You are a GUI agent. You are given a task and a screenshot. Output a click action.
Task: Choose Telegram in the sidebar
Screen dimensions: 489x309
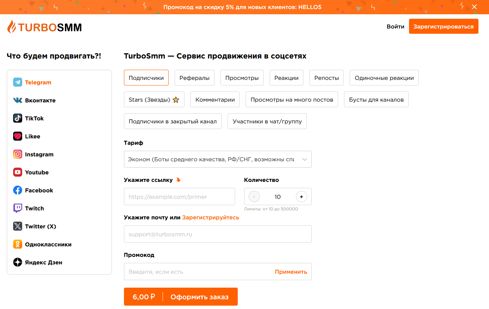(38, 82)
